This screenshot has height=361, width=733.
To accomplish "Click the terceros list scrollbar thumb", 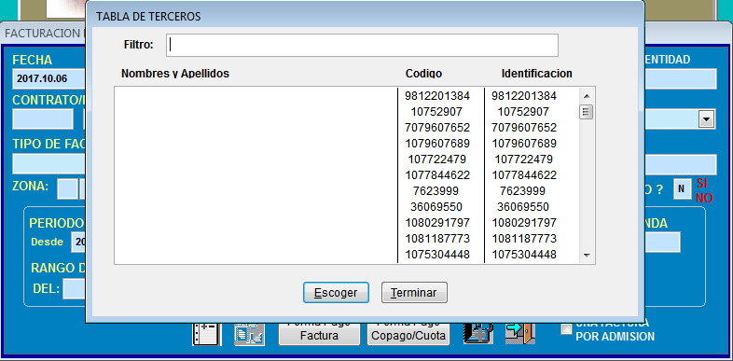I will [587, 112].
